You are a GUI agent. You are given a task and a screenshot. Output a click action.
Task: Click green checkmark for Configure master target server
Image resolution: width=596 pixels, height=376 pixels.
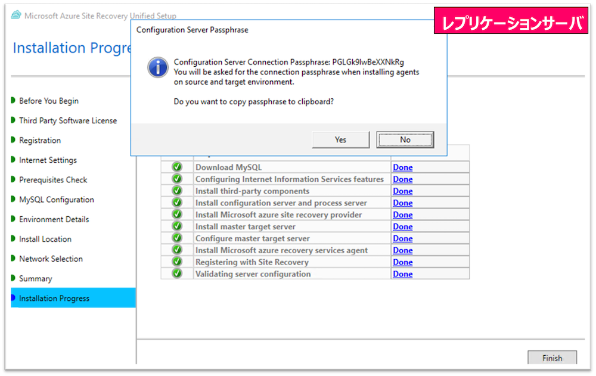177,238
